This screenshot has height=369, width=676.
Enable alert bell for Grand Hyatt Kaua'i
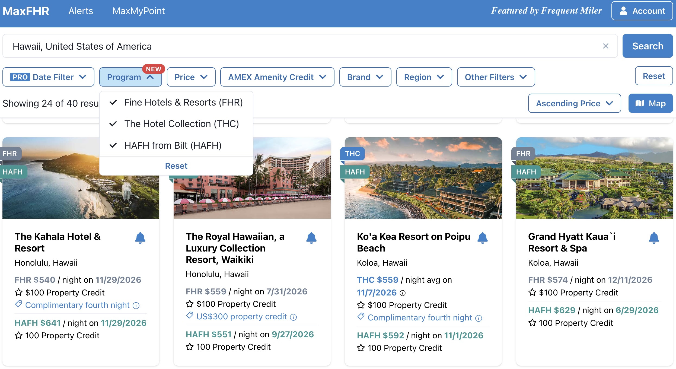click(654, 238)
